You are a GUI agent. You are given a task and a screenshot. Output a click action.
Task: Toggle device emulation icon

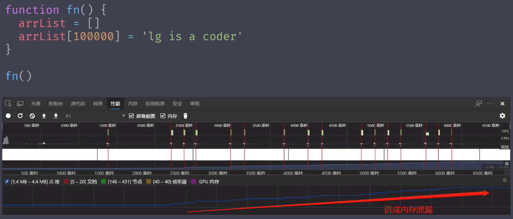click(x=20, y=104)
